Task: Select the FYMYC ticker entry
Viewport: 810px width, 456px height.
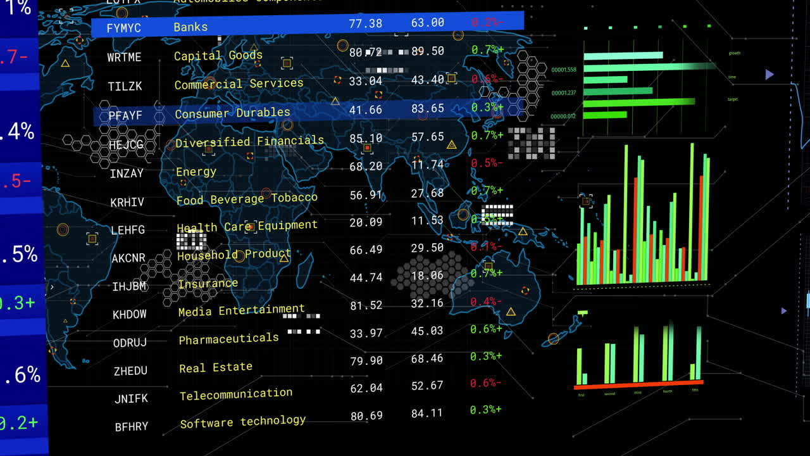Action: (125, 28)
